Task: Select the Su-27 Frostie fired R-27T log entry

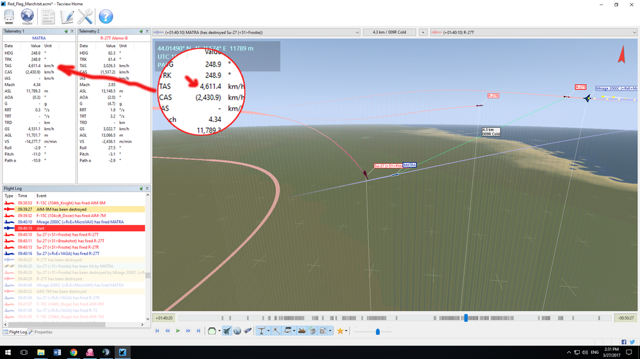Action: pyautogui.click(x=74, y=234)
